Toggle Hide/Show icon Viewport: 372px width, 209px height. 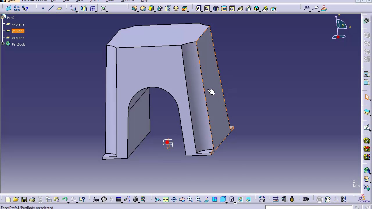coord(240,199)
